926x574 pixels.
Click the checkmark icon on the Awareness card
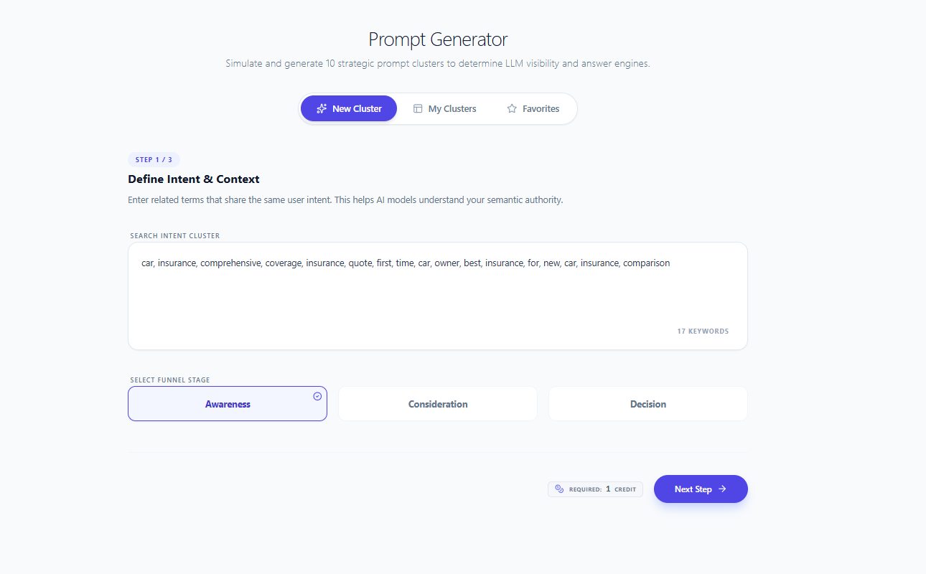click(317, 395)
